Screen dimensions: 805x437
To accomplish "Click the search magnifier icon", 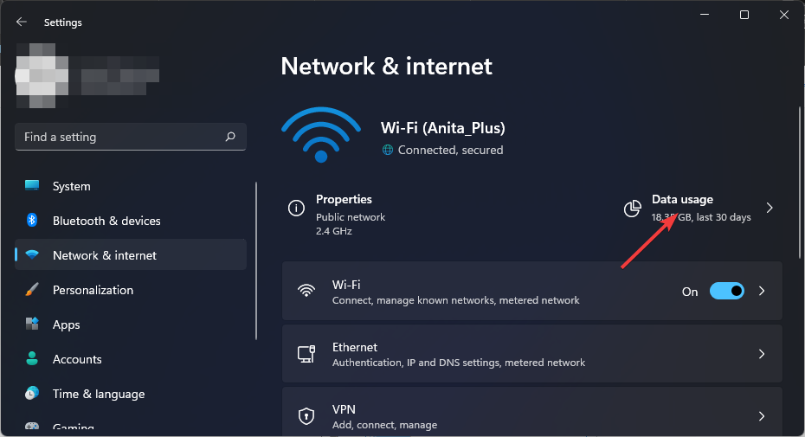I will [x=230, y=137].
